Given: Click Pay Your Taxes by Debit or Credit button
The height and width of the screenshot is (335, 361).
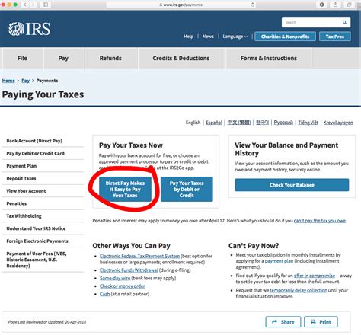Looking at the screenshot, I should tap(187, 190).
